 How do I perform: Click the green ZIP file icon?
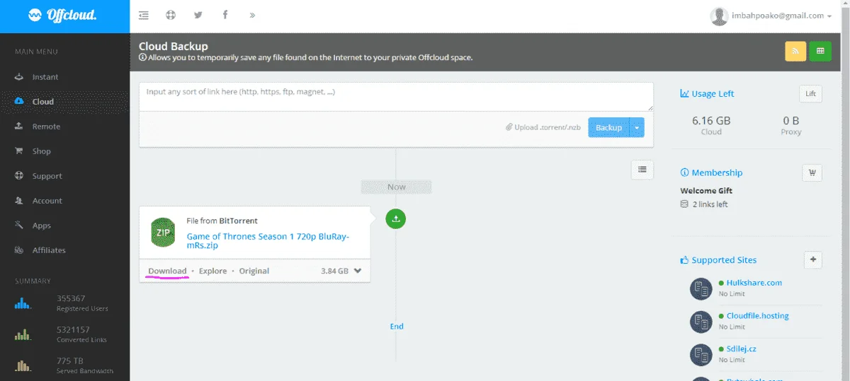point(163,233)
